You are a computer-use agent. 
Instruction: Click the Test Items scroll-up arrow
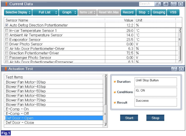(x=105, y=76)
